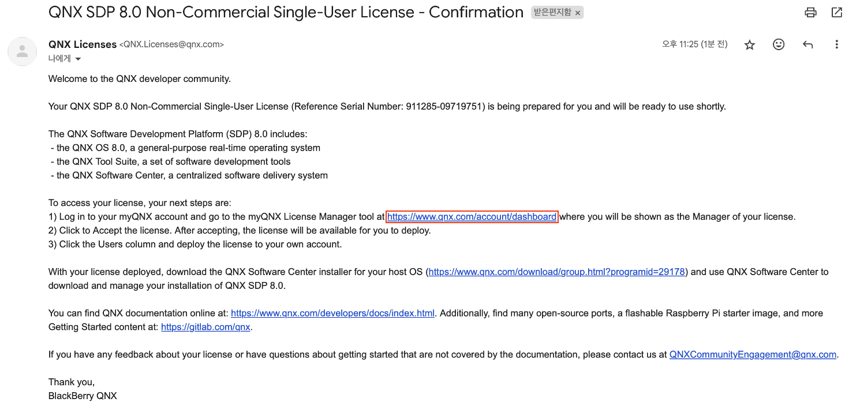This screenshot has width=860, height=406.
Task: Click 'Click the Users column' step
Action: 195,245
